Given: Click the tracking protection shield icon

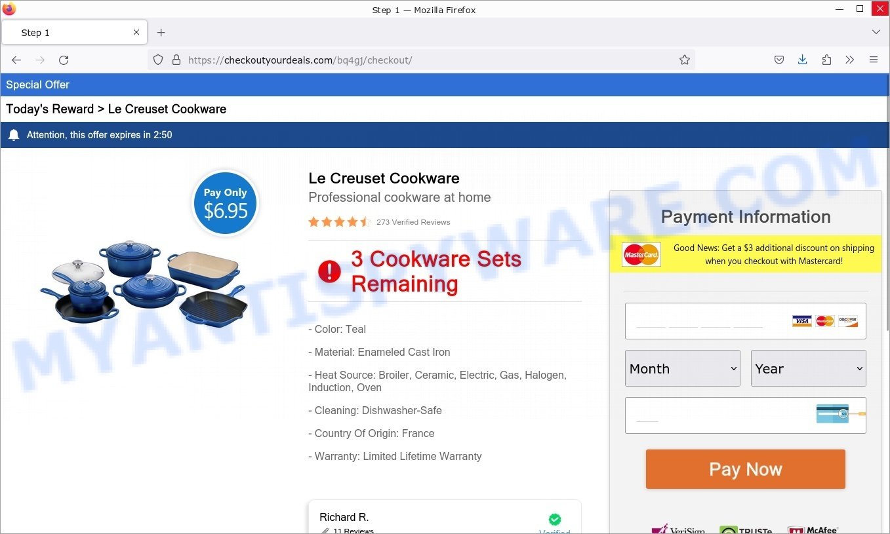Looking at the screenshot, I should coord(158,60).
